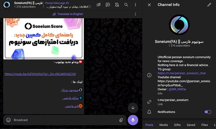Unmute channel via crossed bell icon
The width and height of the screenshot is (216, 129).
tap(117, 5)
